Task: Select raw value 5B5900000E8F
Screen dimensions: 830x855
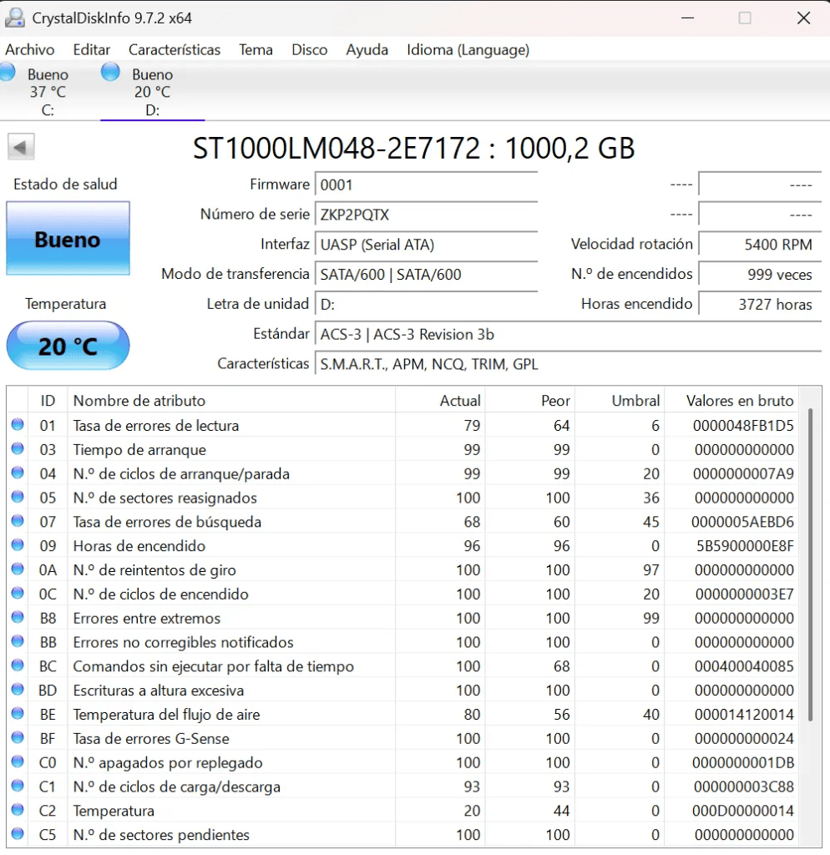Action: [x=745, y=546]
